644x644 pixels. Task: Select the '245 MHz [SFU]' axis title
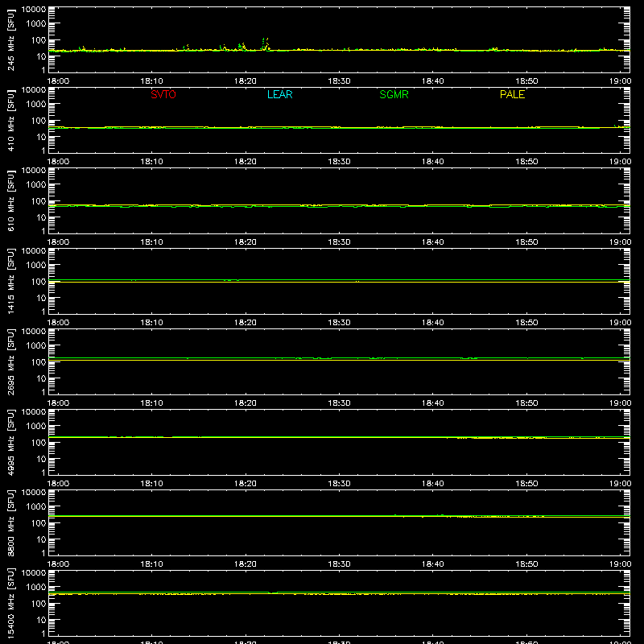click(x=10, y=39)
